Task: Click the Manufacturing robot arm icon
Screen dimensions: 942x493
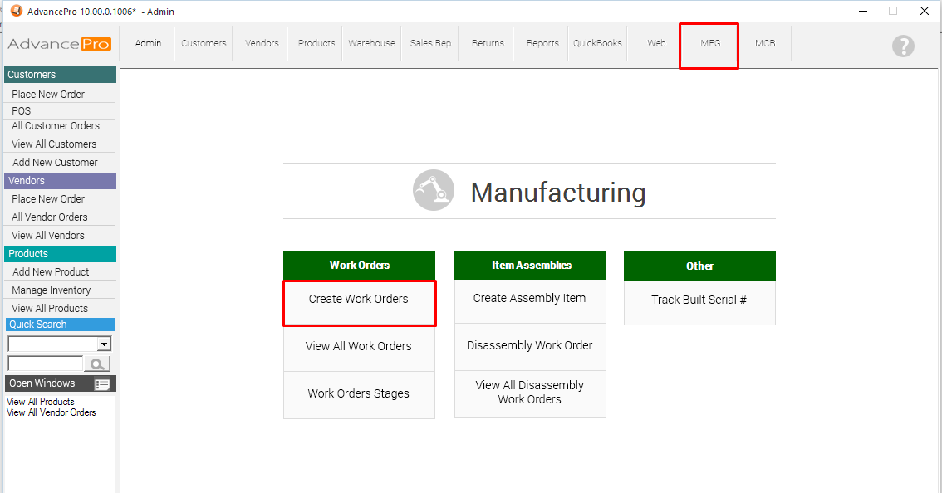Action: (x=434, y=190)
